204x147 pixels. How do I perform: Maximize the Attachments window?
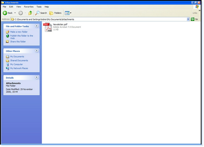click(196, 2)
